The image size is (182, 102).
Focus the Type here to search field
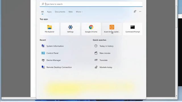91,4
